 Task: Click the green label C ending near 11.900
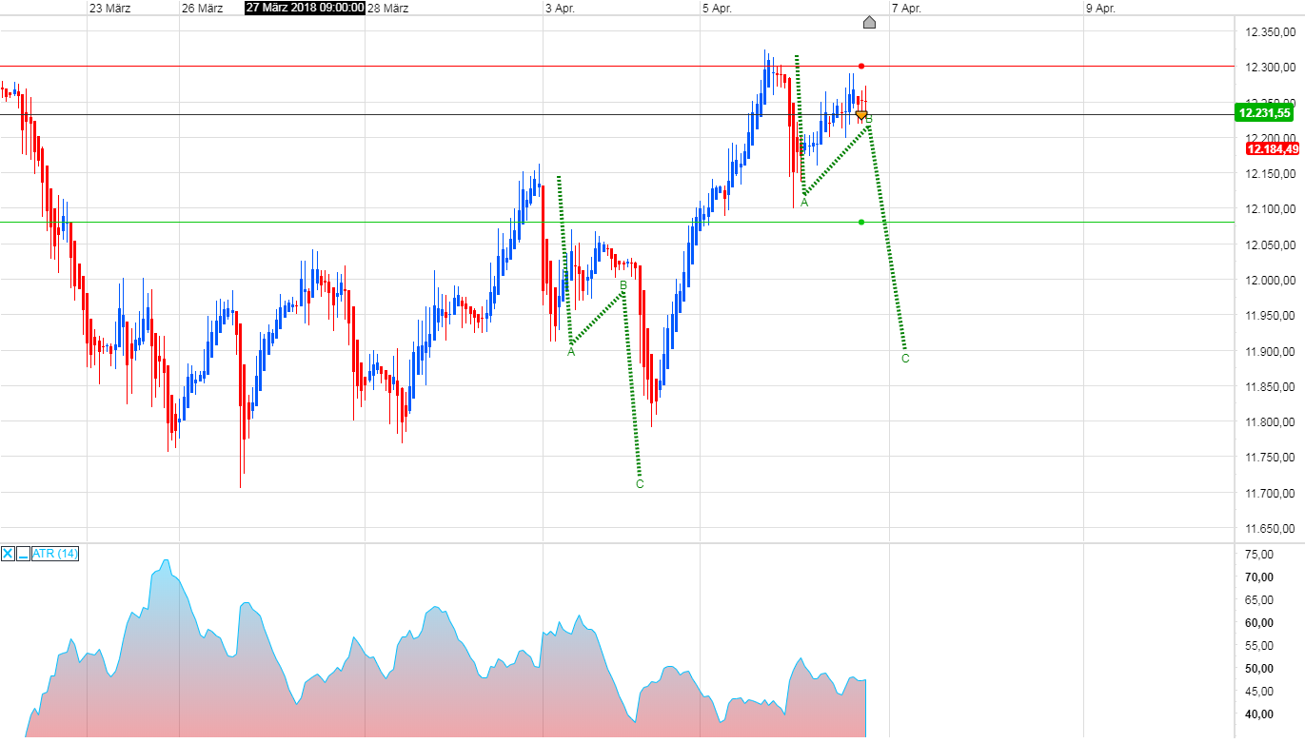[x=904, y=359]
